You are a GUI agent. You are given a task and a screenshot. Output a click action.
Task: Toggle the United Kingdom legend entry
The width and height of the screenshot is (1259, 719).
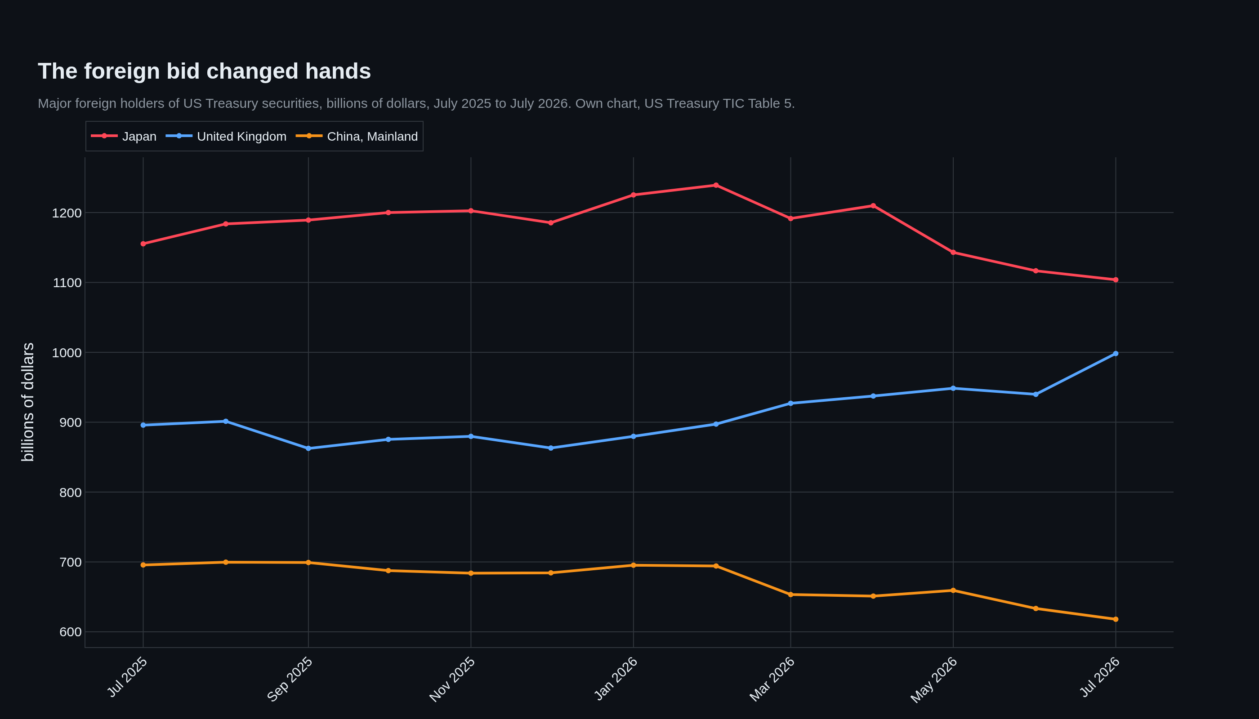[226, 136]
